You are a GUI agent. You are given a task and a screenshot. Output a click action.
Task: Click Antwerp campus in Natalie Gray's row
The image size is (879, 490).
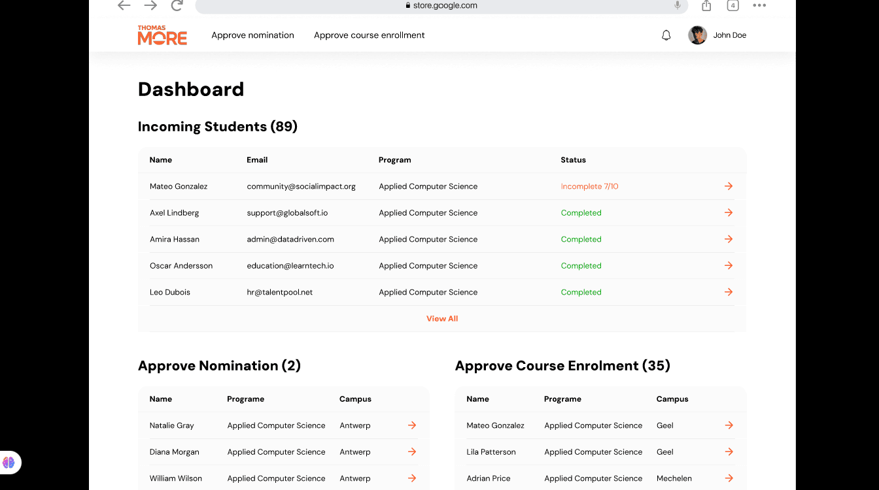[x=355, y=425]
